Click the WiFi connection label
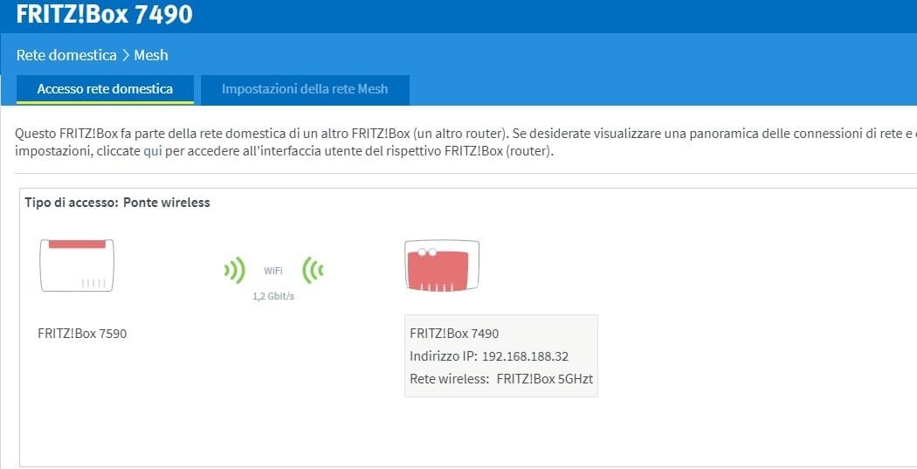Viewport: 917px width, 469px height. [273, 271]
